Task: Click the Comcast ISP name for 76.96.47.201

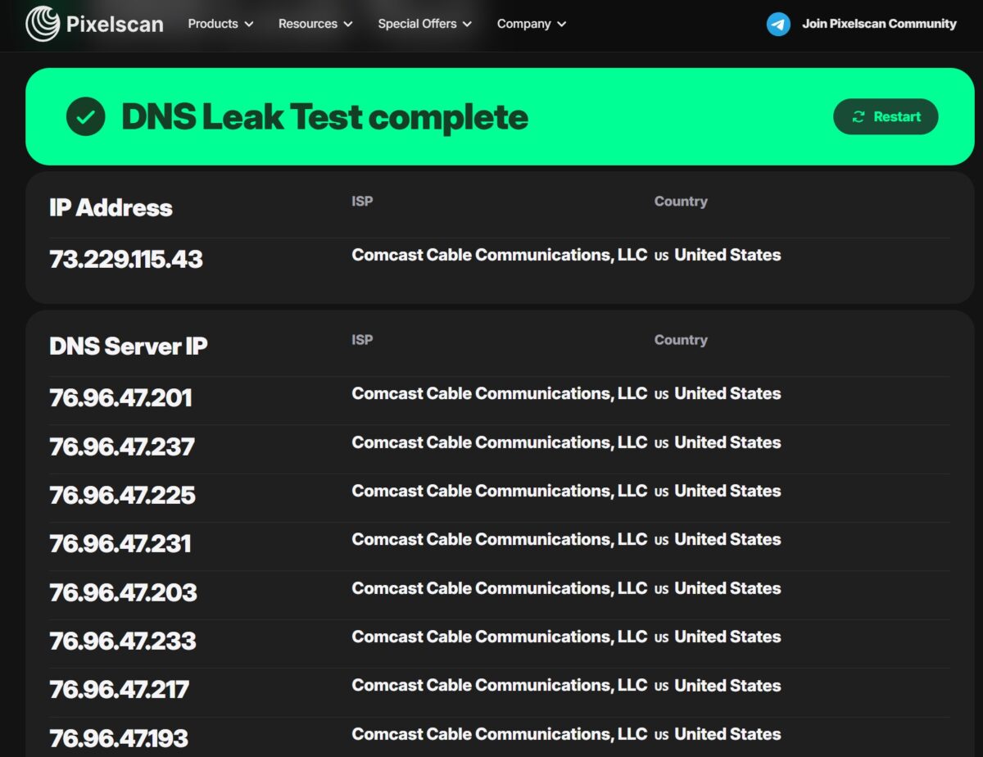Action: click(x=500, y=393)
